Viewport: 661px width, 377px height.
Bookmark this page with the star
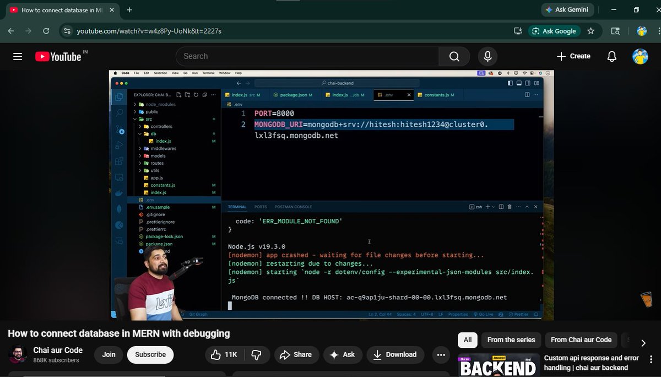(591, 31)
